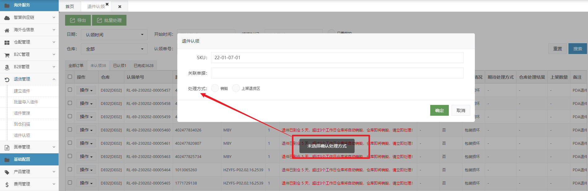Check the row RL-69-230202-00005459
The height and width of the screenshot is (191, 588).
point(70,116)
